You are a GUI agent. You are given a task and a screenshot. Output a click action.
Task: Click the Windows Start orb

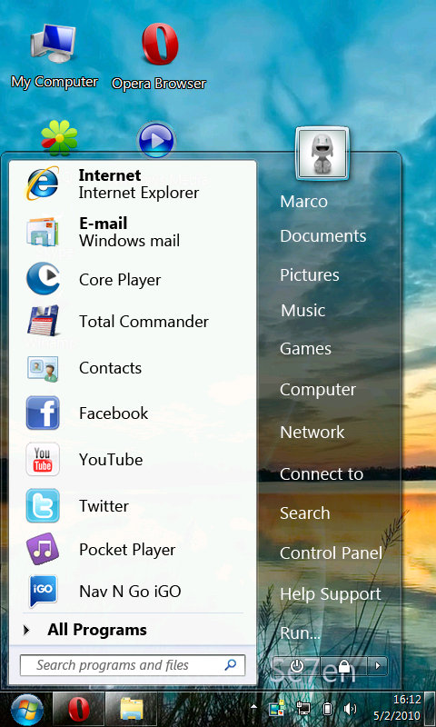point(27,710)
